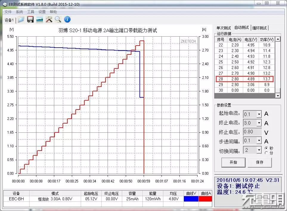
Task: Expand the 切换间隔 dropdown
Action: pos(259,150)
